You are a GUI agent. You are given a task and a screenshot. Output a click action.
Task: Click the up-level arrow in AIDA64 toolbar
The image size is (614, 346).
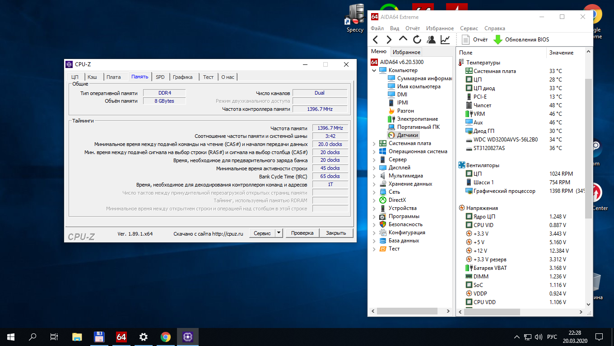coord(403,39)
